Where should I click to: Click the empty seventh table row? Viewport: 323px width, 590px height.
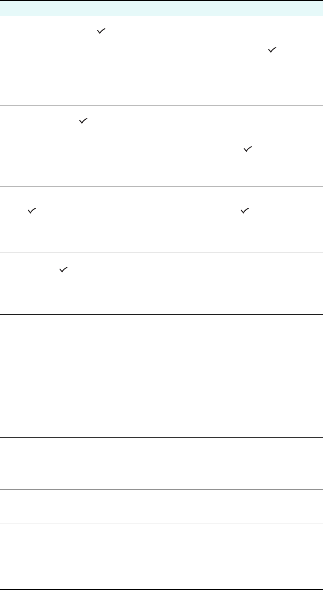(x=161, y=407)
